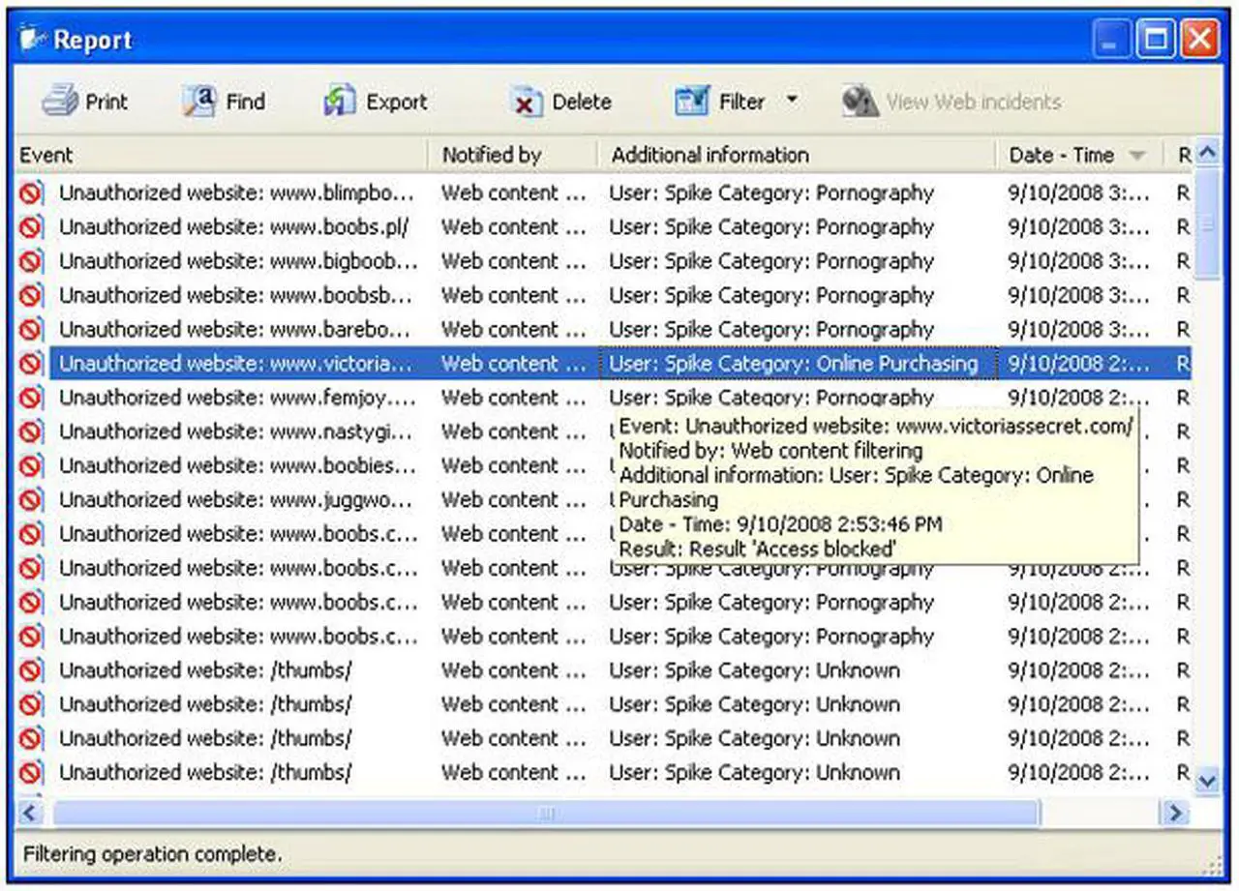Select 'Unauthorized website: www.boobs.pl/' event
This screenshot has width=1239, height=891.
(235, 227)
